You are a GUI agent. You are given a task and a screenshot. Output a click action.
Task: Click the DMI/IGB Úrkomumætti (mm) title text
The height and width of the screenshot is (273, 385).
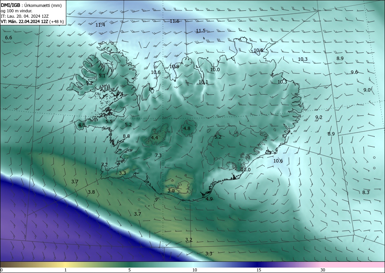point(31,5)
